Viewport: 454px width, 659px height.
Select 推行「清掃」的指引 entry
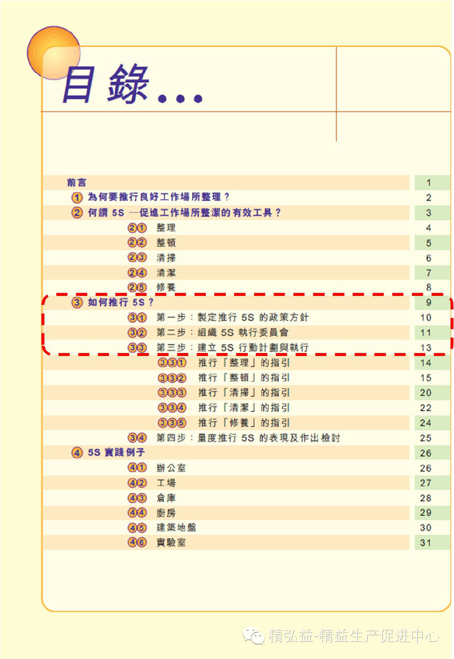[244, 392]
